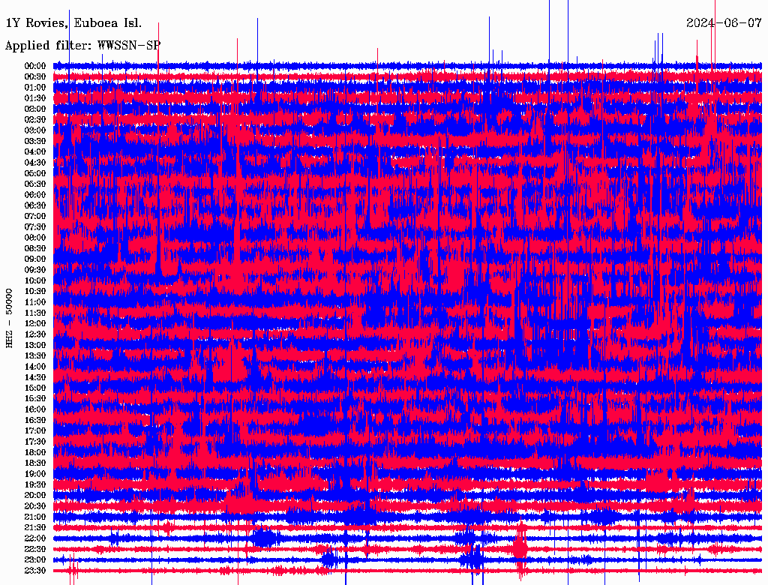Select the 06:00 time label

tap(35, 195)
